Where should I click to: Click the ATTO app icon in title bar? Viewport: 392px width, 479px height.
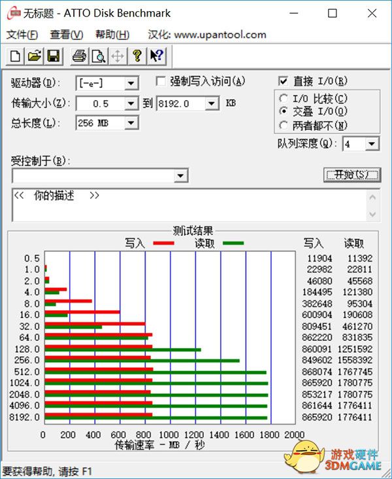click(14, 14)
